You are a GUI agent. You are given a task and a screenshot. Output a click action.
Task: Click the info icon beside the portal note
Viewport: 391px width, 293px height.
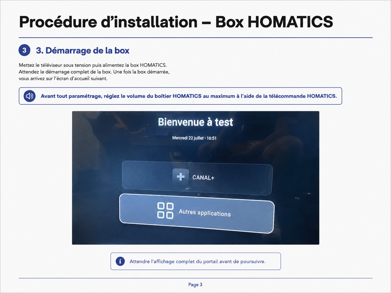pos(120,261)
